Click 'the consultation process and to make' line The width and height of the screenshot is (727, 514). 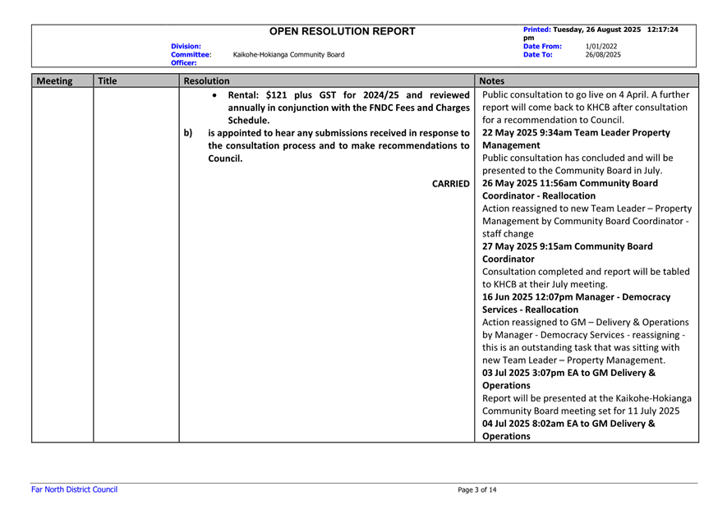[x=338, y=145]
